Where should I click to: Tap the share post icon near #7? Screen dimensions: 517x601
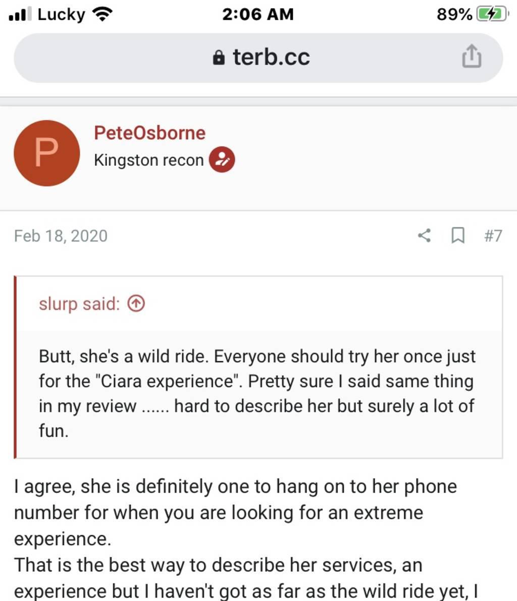[424, 235]
